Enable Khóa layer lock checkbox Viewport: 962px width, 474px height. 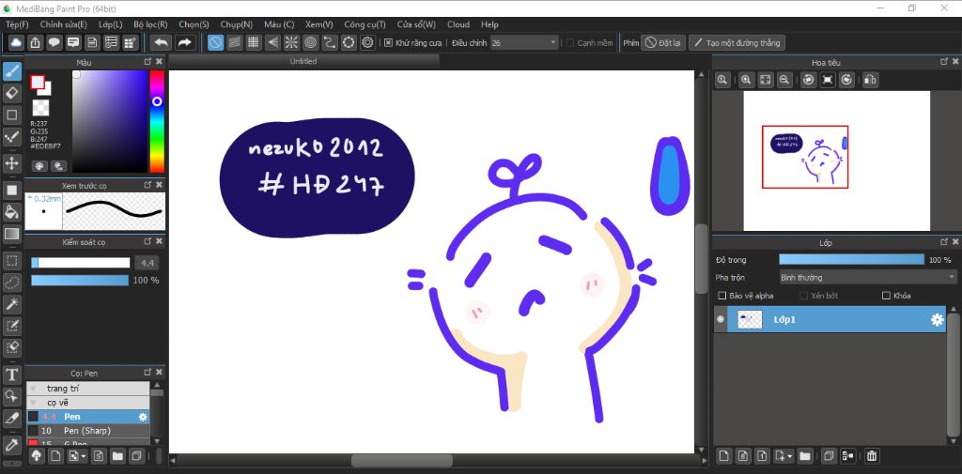click(885, 296)
